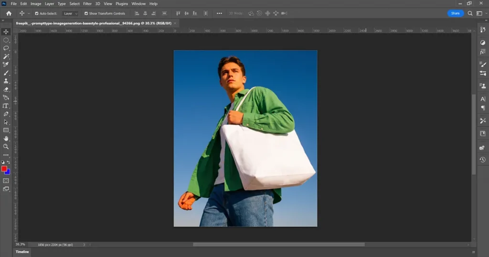Open the Edit Toolbar three-dot menu

coord(6,155)
